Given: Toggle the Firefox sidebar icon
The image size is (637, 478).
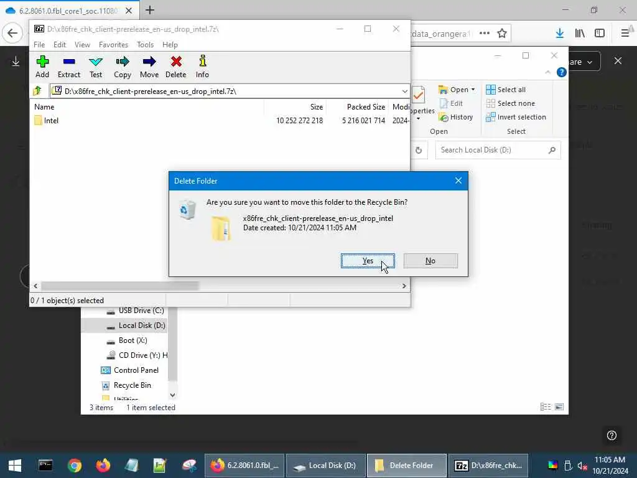Looking at the screenshot, I should click(x=600, y=34).
